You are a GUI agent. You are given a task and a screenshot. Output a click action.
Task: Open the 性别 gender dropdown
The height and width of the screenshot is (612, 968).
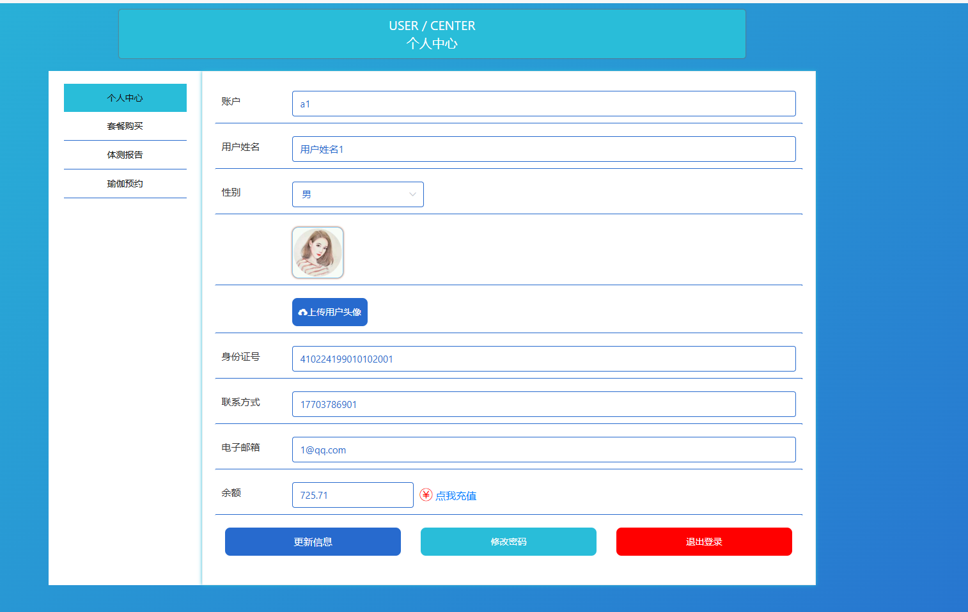point(358,194)
